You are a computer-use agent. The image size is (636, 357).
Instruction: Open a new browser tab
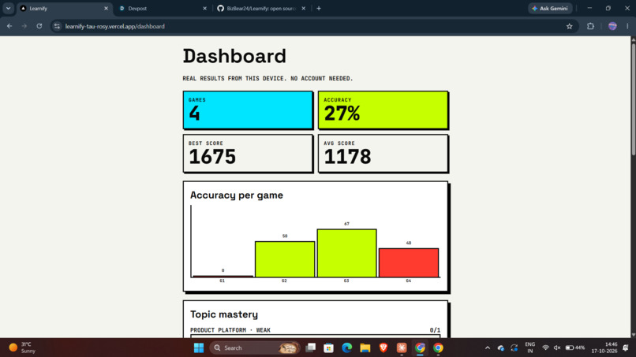click(x=319, y=9)
